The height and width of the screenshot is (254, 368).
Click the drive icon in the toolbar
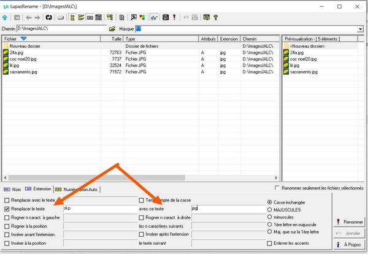(61, 18)
